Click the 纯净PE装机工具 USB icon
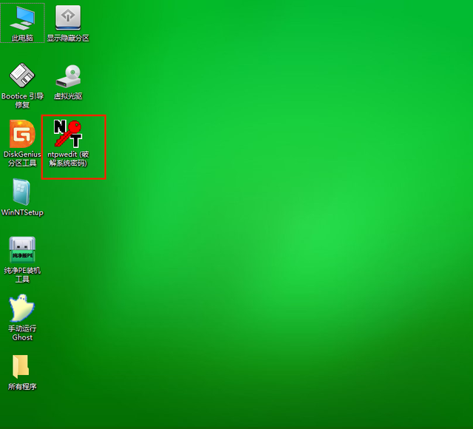Viewport: 473px width, 429px height. pyautogui.click(x=22, y=249)
